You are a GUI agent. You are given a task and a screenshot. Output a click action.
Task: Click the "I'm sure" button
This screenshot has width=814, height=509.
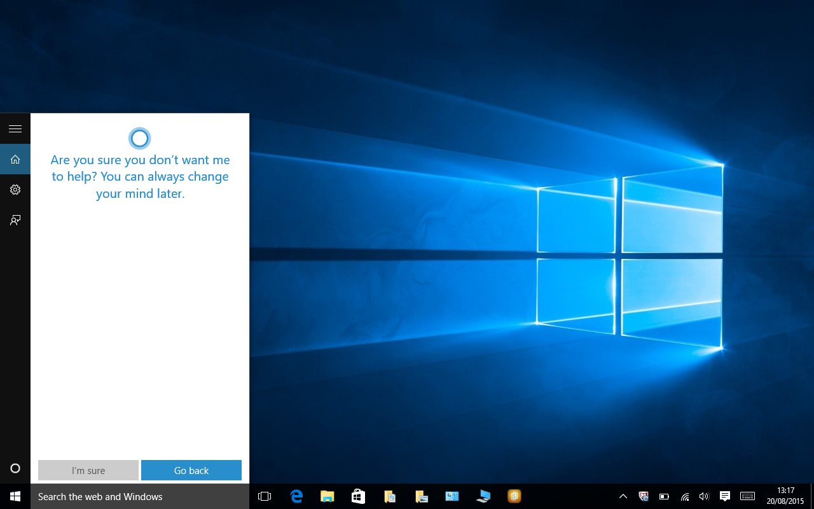point(88,470)
